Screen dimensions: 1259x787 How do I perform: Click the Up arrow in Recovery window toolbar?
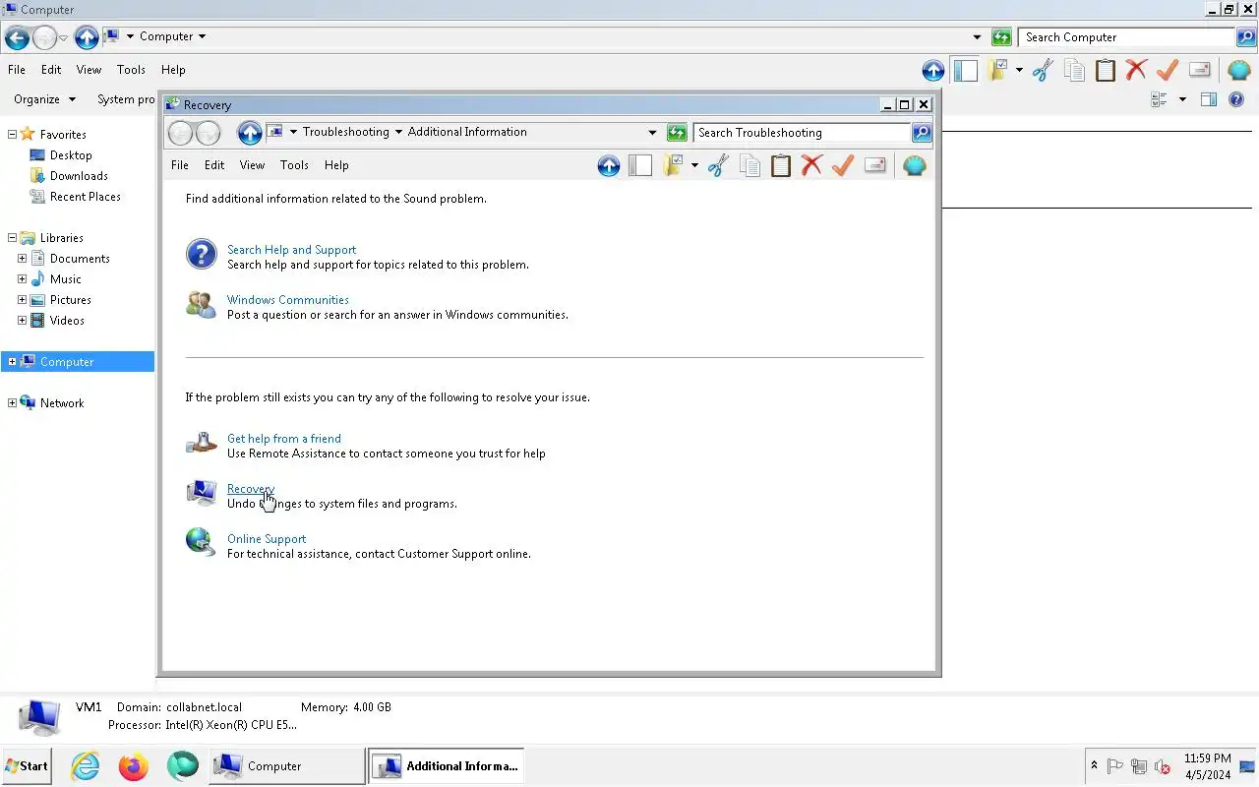click(609, 165)
